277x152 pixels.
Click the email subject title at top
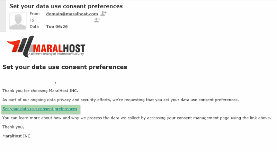66,6
